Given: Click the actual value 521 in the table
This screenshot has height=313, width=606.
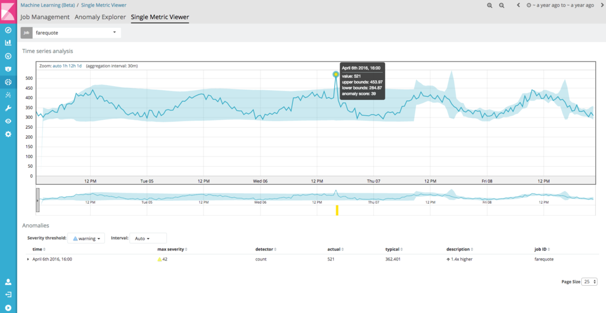Looking at the screenshot, I should pos(331,259).
